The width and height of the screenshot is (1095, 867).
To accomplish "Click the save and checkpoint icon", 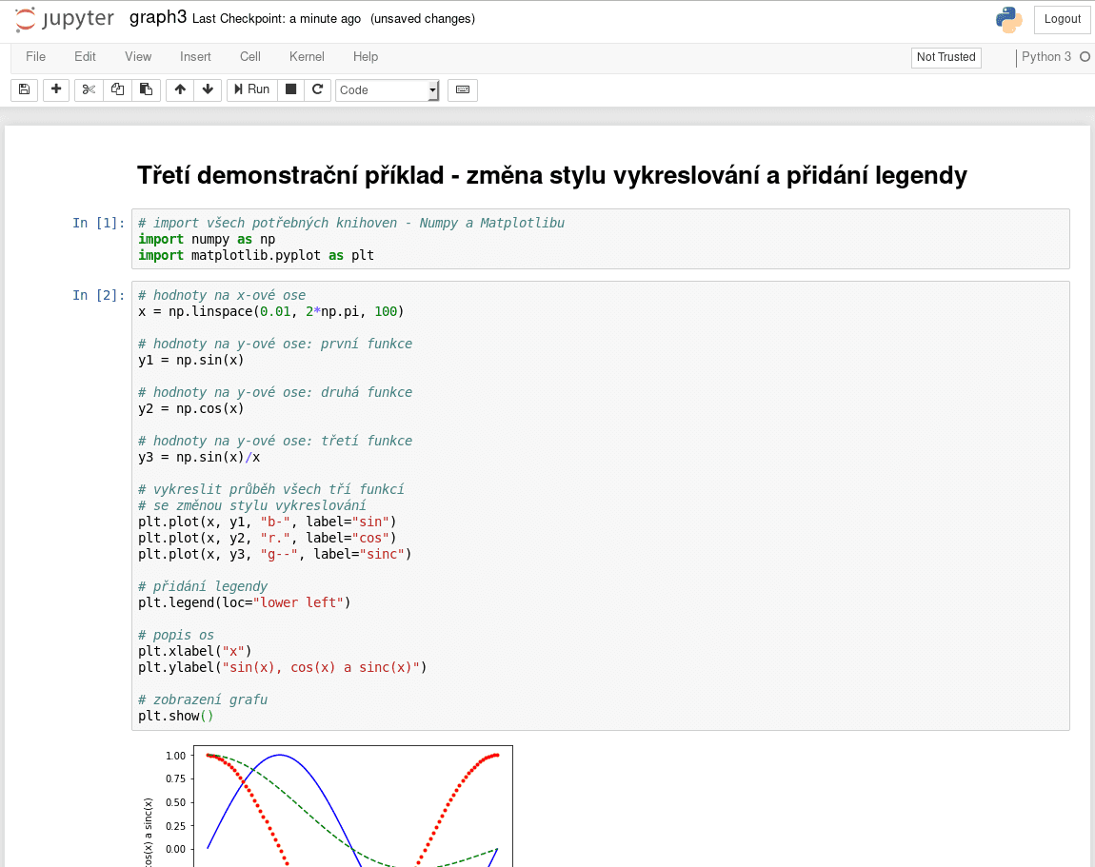I will click(25, 89).
